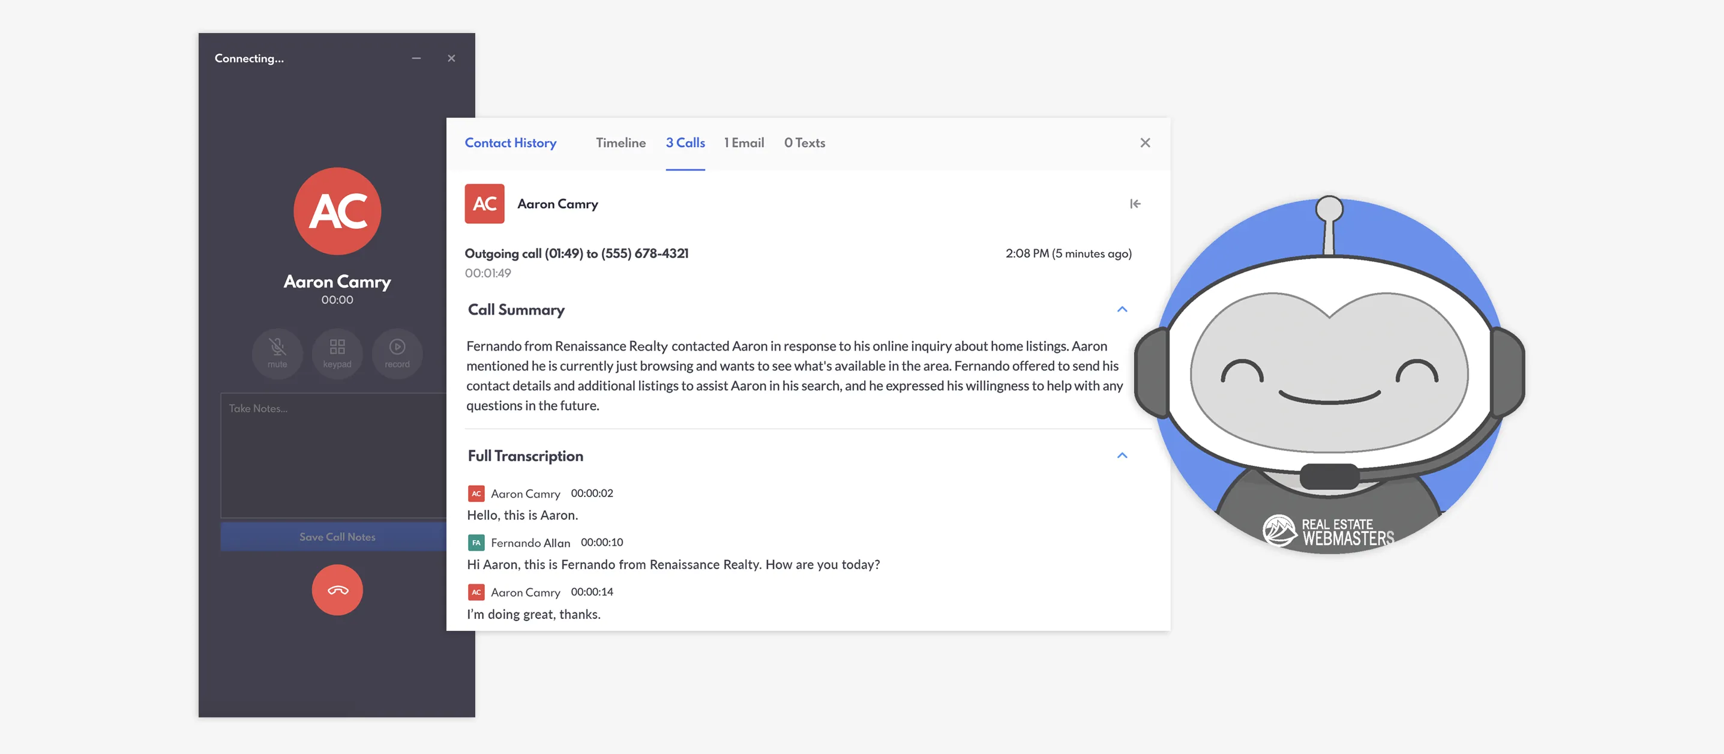Click the Real Estate Webmasters robot mascot
1724x754 pixels.
pos(1329,375)
